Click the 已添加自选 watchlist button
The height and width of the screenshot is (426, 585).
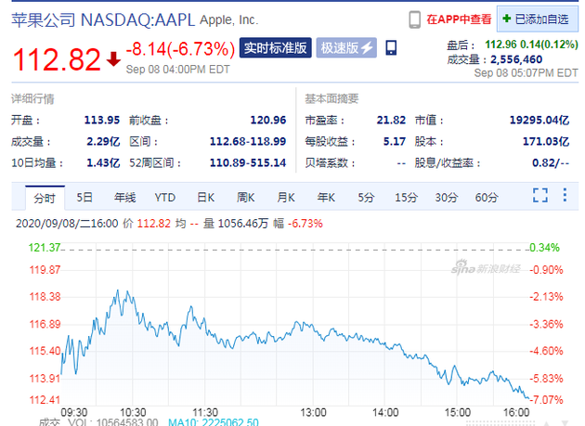pyautogui.click(x=538, y=19)
